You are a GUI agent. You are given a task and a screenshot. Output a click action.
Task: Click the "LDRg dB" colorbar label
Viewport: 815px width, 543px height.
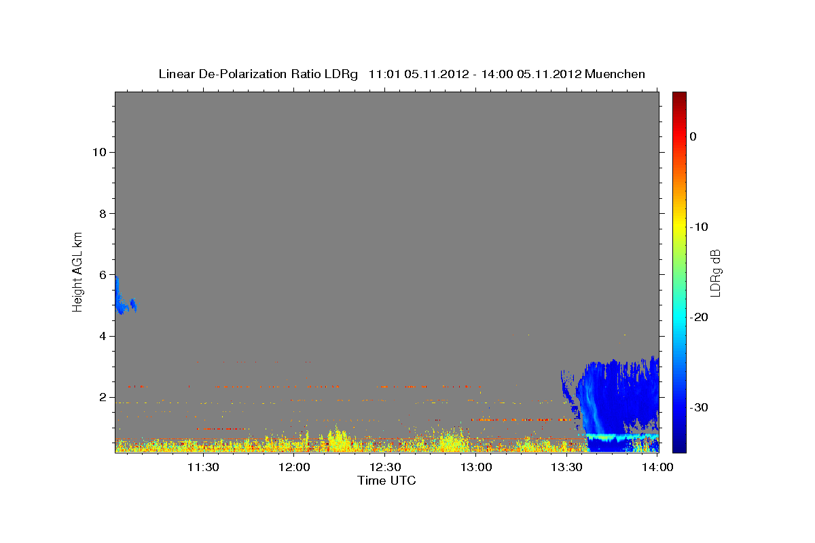point(714,273)
